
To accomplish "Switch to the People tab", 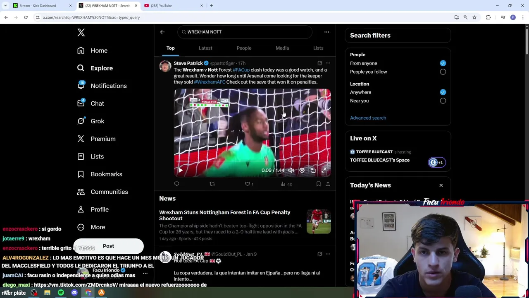I will (x=244, y=48).
